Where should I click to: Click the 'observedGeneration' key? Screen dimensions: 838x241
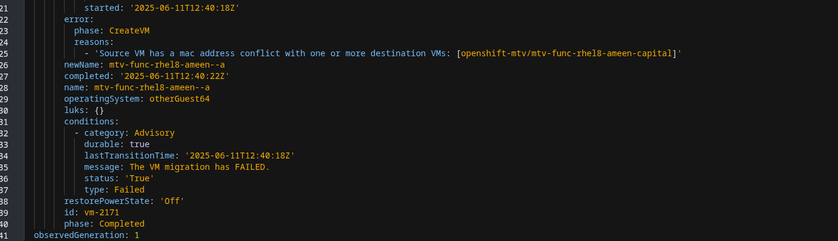point(80,236)
